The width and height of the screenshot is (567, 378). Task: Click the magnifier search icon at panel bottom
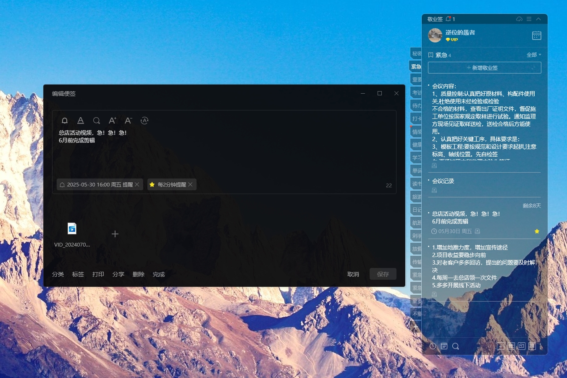(455, 346)
